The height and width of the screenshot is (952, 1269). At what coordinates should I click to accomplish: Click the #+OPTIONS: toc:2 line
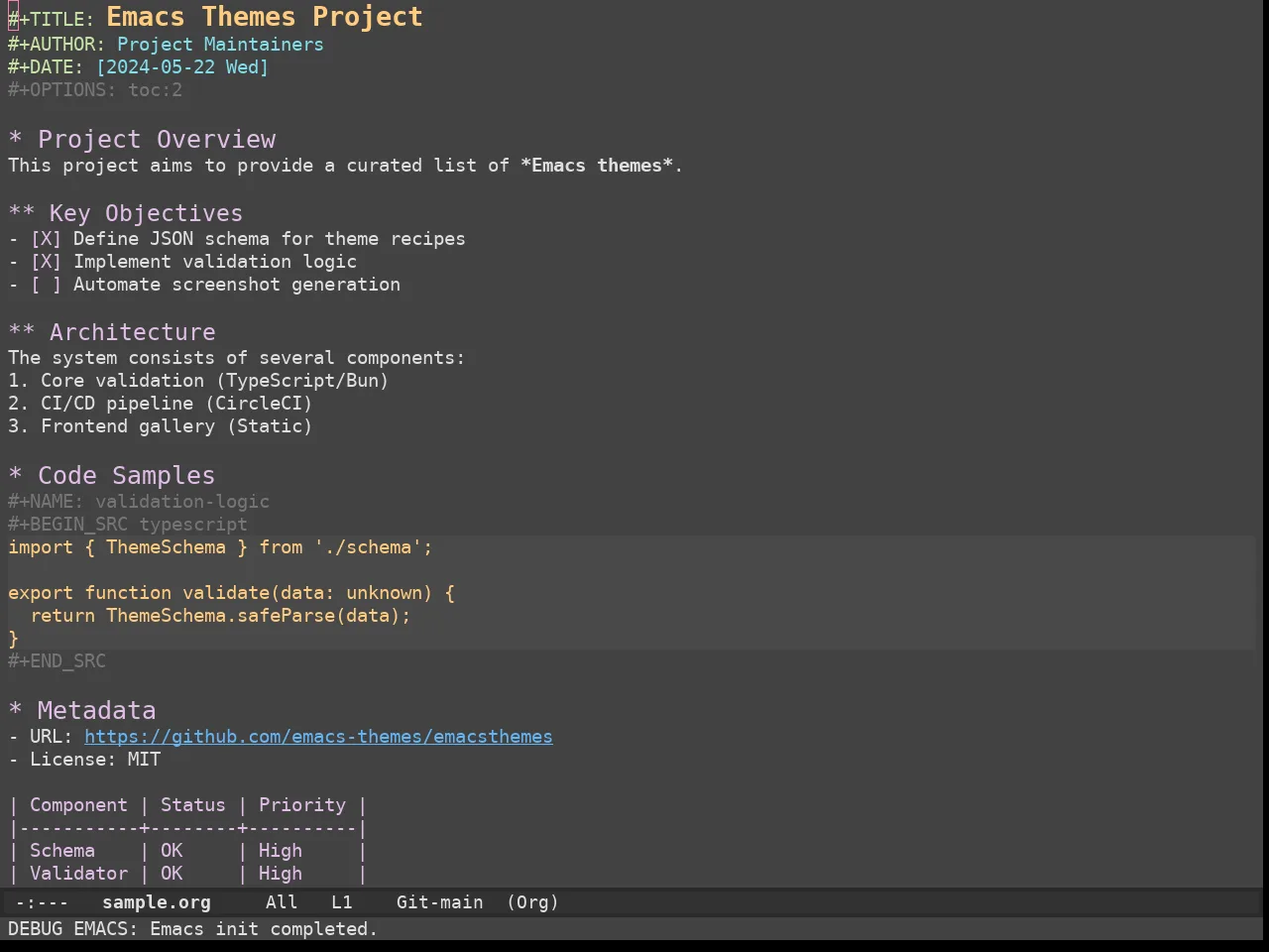[x=95, y=90]
